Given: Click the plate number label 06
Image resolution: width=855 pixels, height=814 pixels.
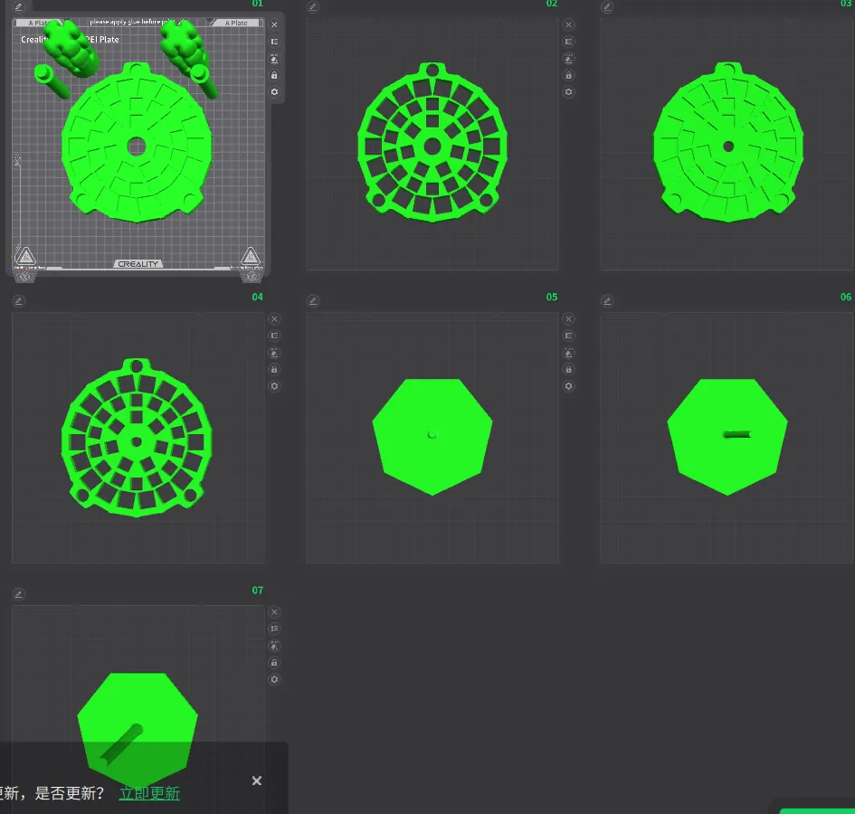Looking at the screenshot, I should click(846, 297).
